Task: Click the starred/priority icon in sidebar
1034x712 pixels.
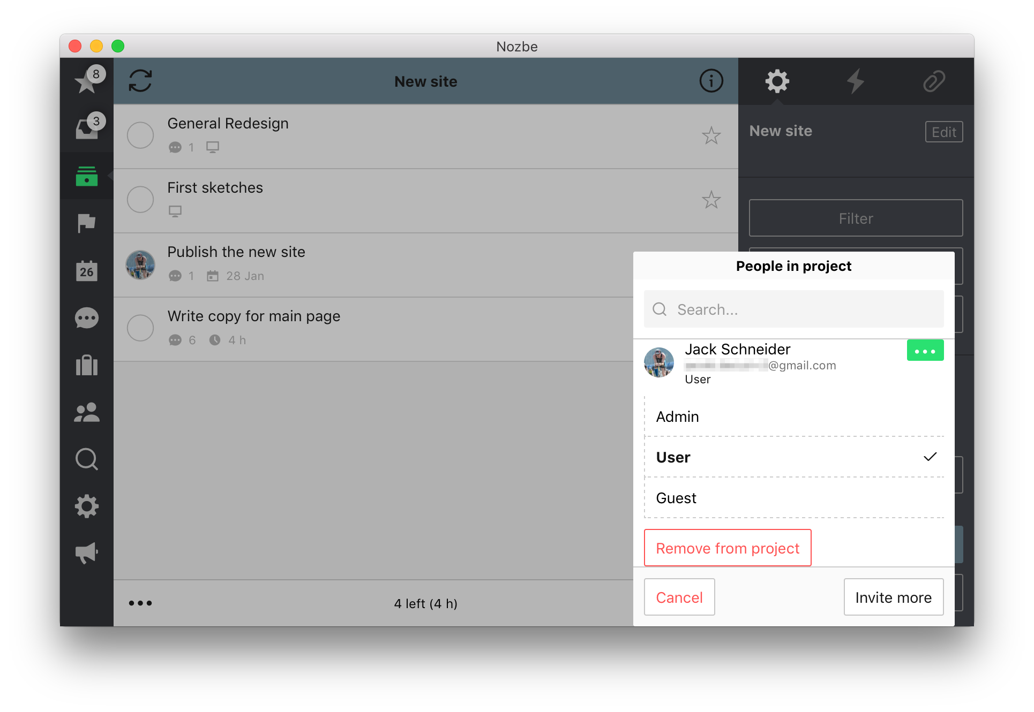Action: pos(89,81)
